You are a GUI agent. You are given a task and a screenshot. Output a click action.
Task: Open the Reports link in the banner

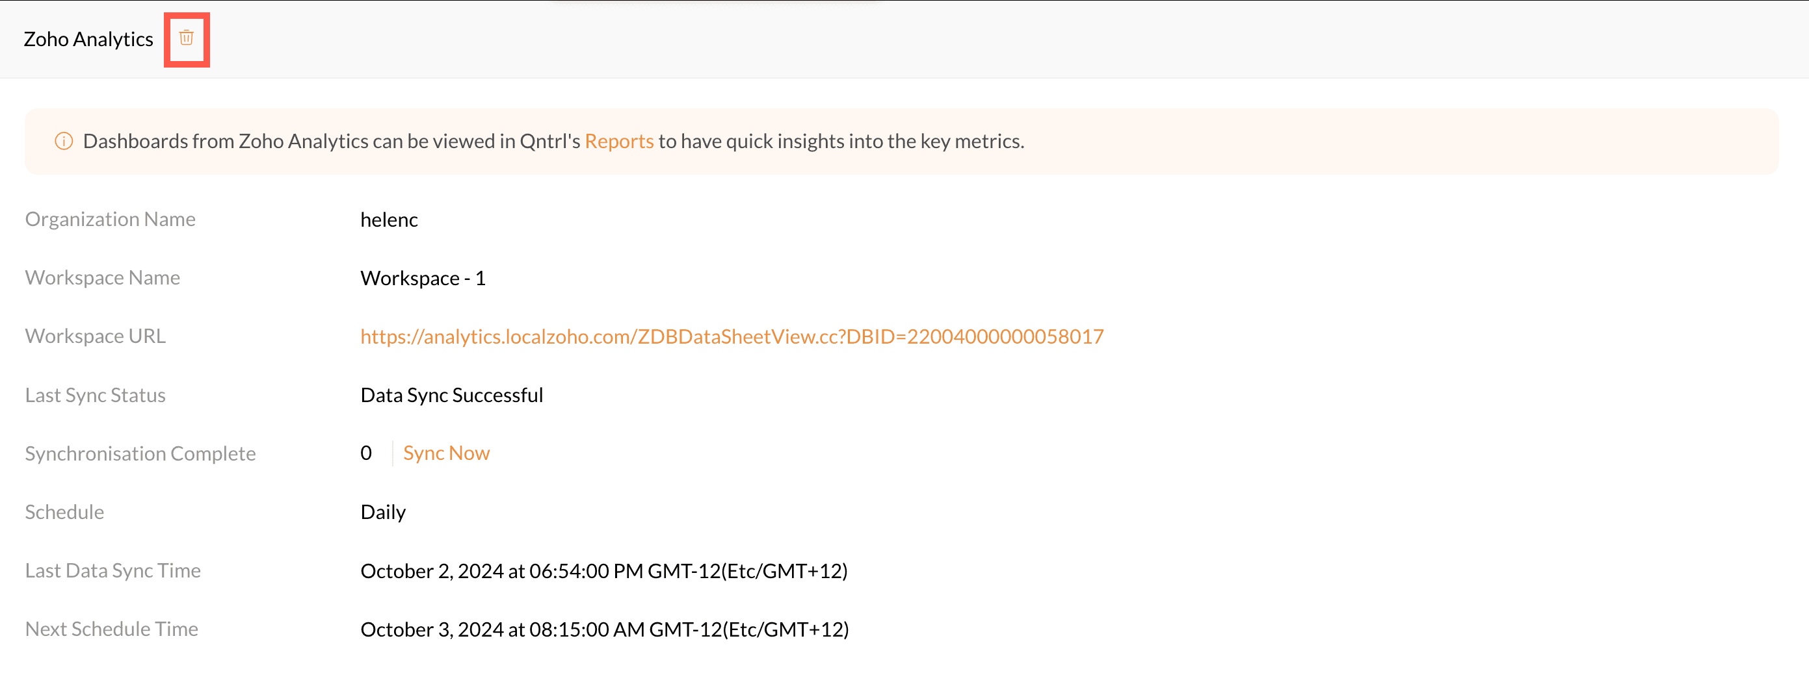618,141
